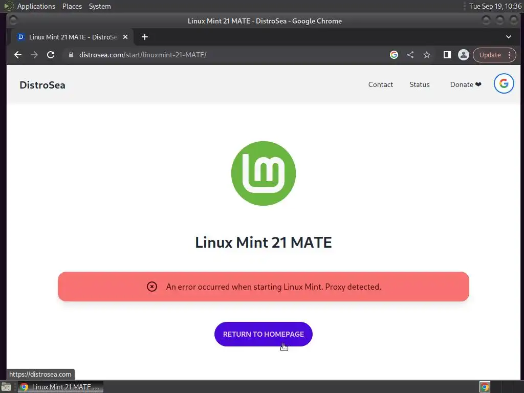
Task: Click the show desktop icon in bottom panel
Action: [6, 387]
